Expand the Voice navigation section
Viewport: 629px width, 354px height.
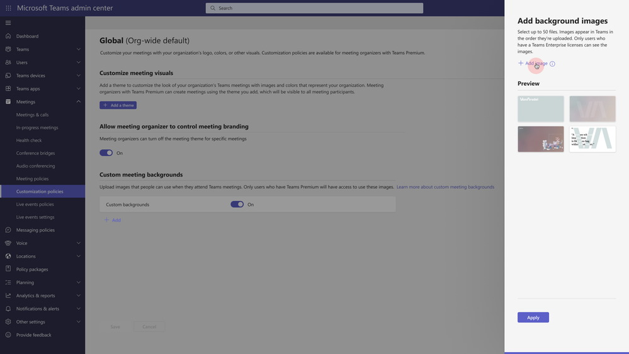pos(79,243)
